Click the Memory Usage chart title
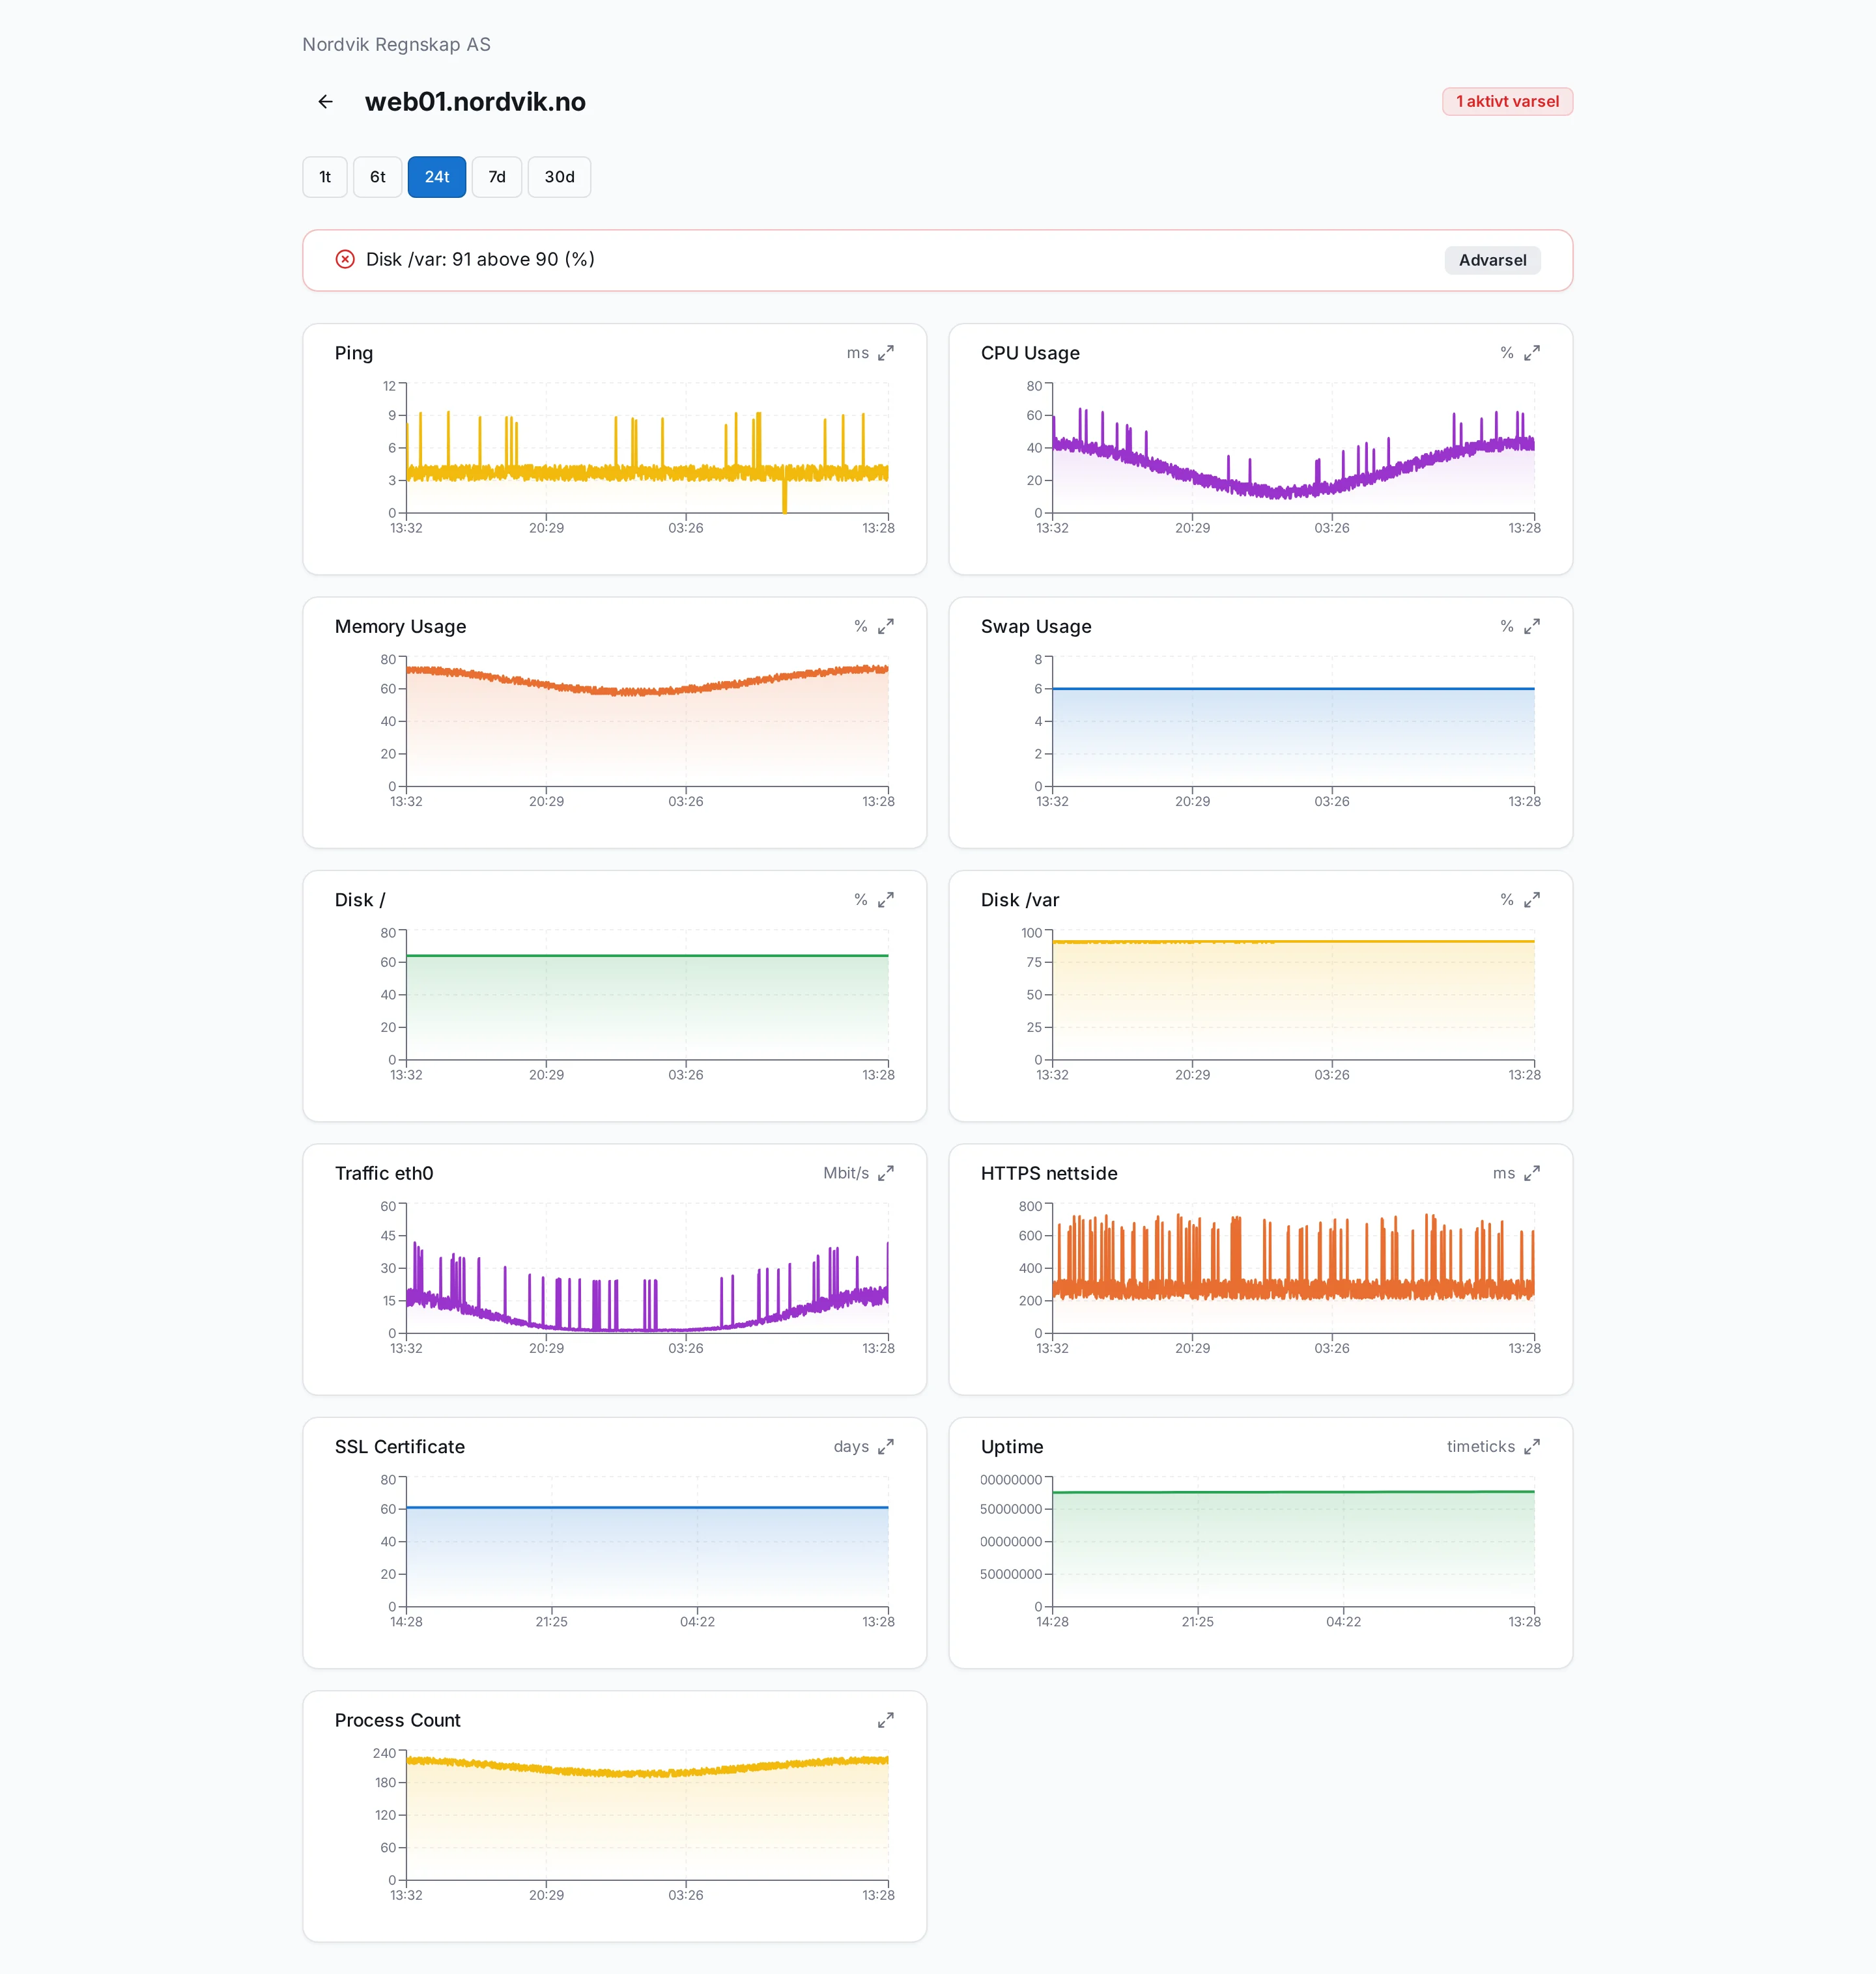 coord(400,627)
